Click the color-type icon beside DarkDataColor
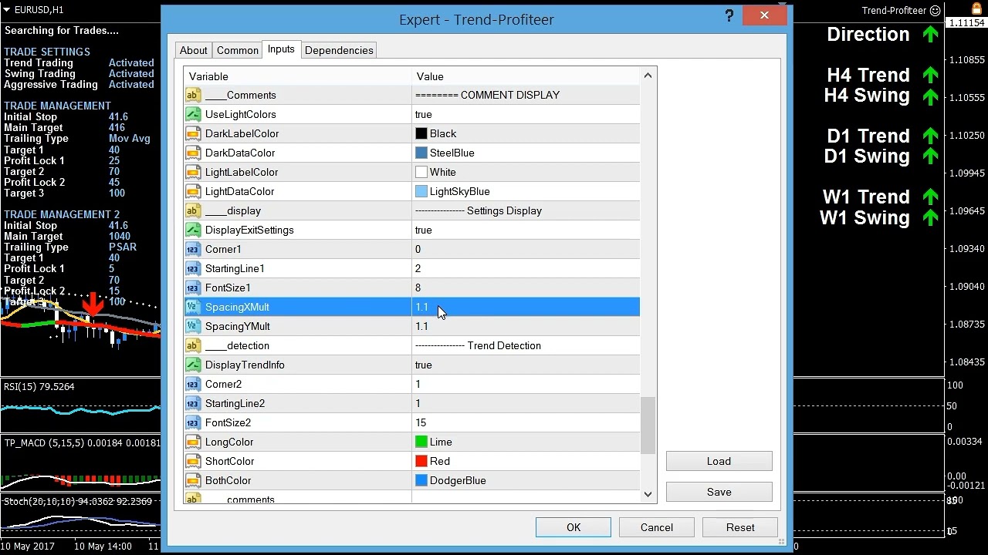The image size is (988, 555). (x=192, y=153)
